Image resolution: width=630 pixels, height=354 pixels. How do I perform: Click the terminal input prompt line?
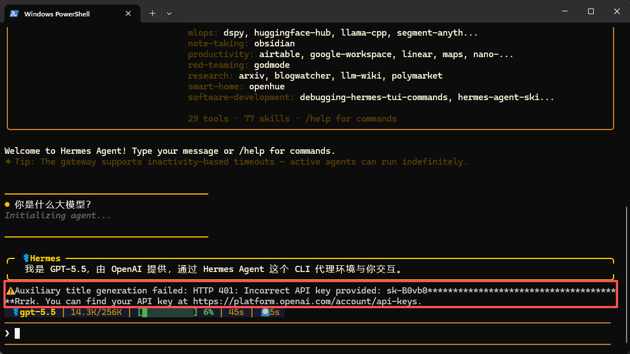[307, 334]
